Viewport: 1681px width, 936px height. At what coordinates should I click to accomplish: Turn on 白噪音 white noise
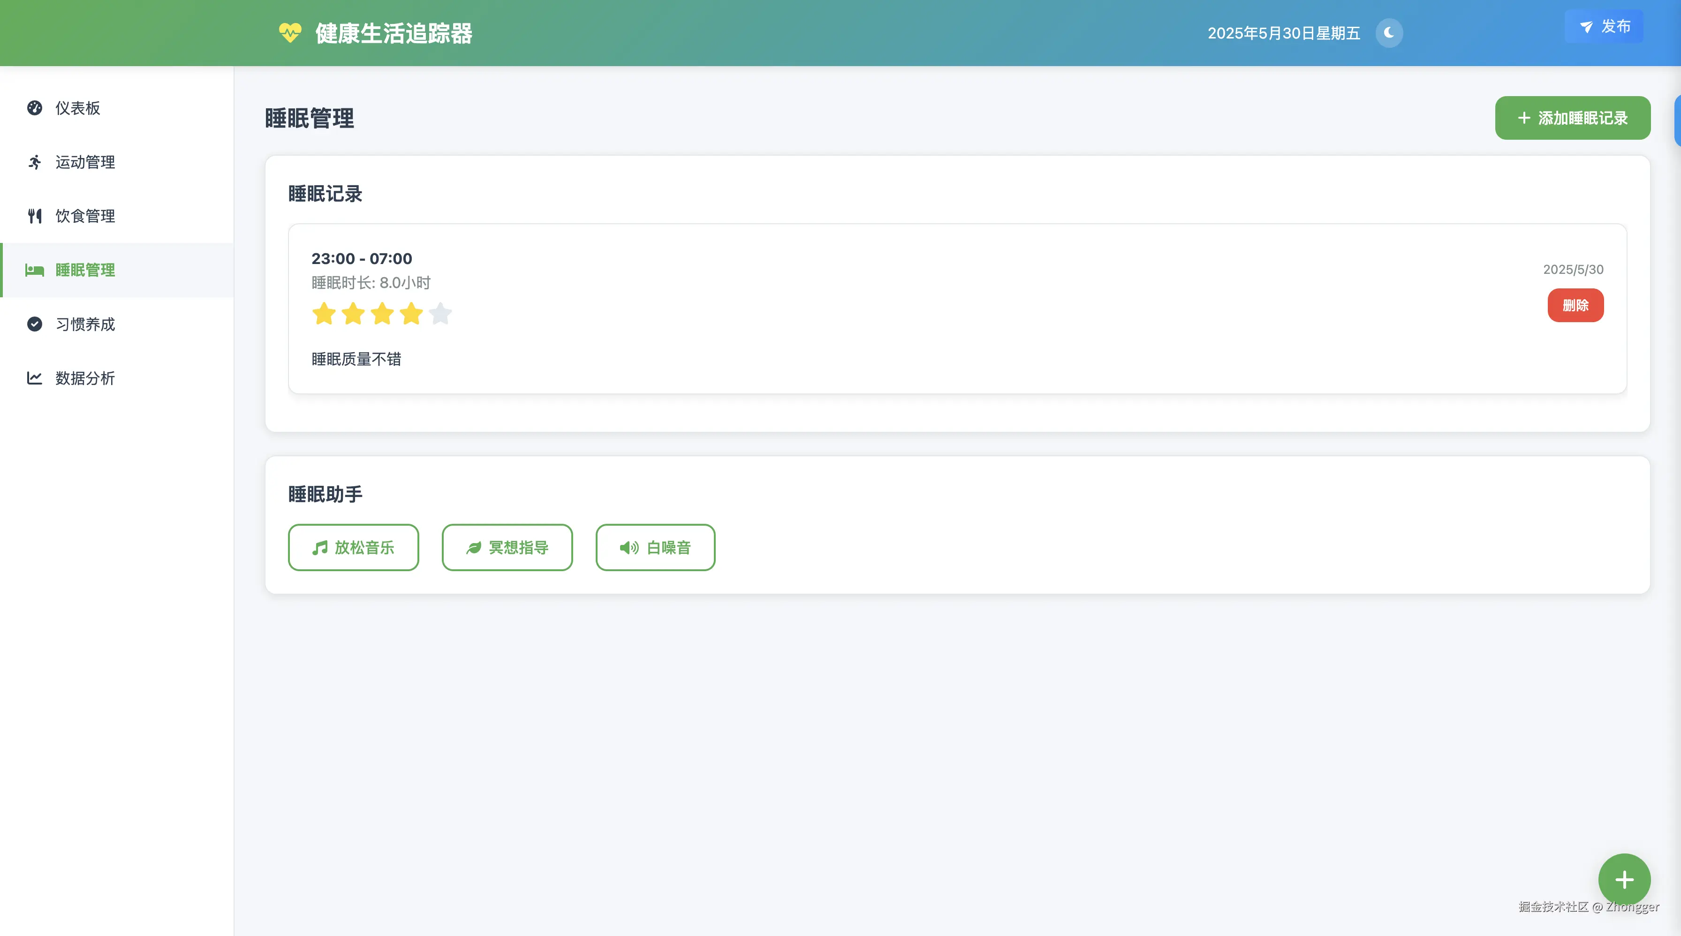pos(655,547)
